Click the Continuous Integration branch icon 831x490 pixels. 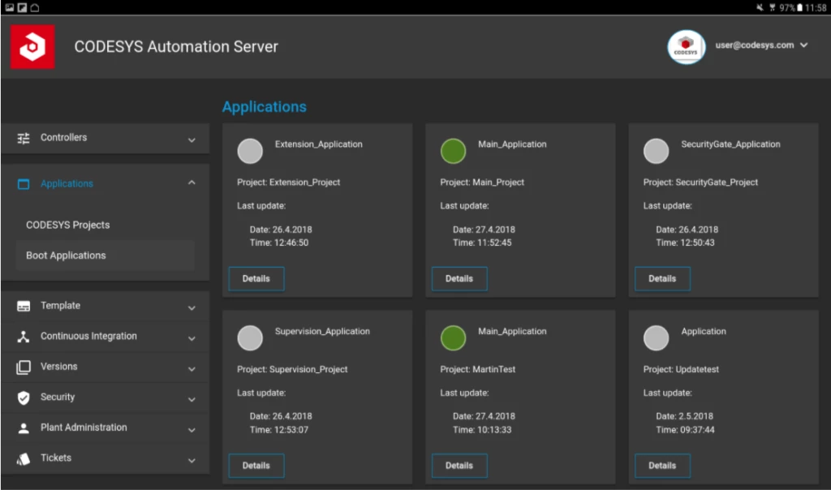(x=25, y=336)
